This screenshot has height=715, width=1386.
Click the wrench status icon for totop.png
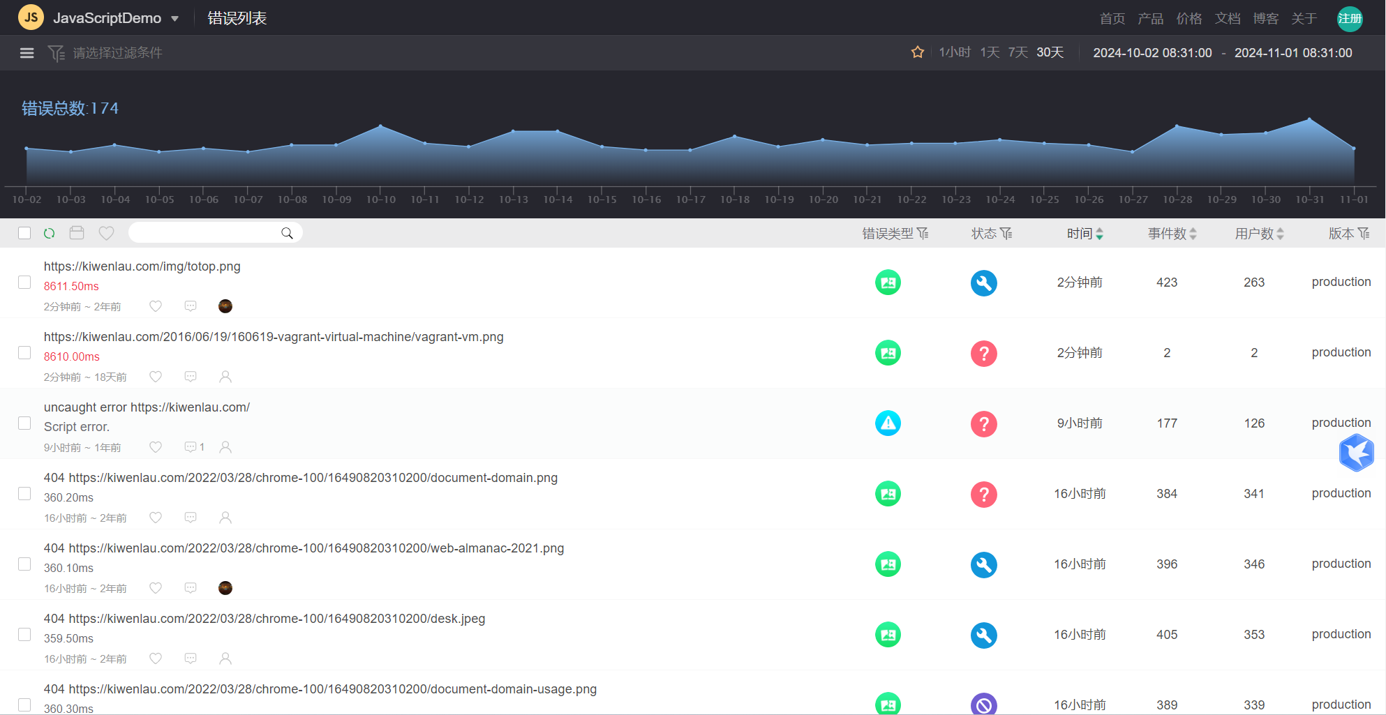[x=983, y=283]
